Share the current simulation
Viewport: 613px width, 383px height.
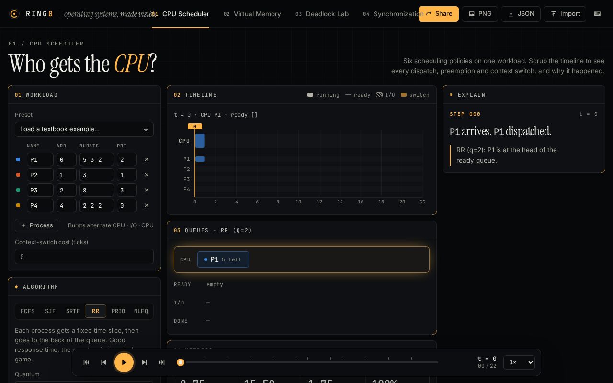point(439,14)
